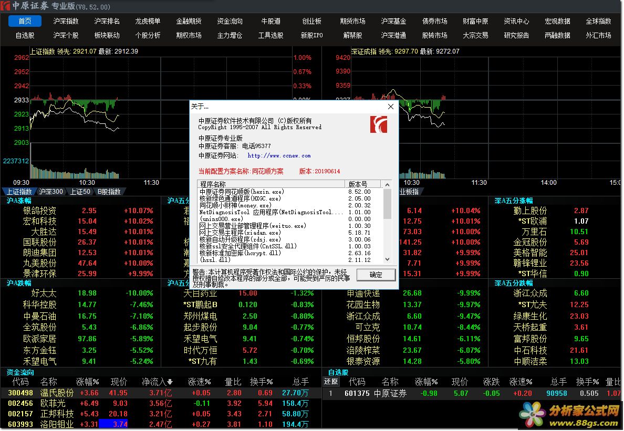The height and width of the screenshot is (431, 624).
Task: Click stock 银鸽投资 in 沪A涨幅
Action: (39, 211)
